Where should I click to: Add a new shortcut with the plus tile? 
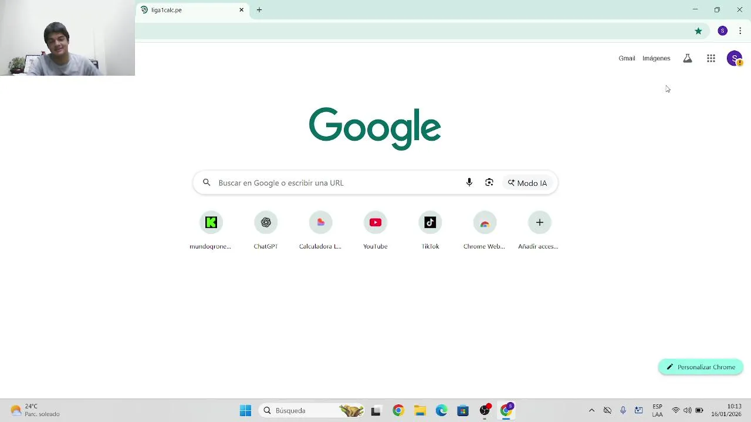[x=539, y=230]
